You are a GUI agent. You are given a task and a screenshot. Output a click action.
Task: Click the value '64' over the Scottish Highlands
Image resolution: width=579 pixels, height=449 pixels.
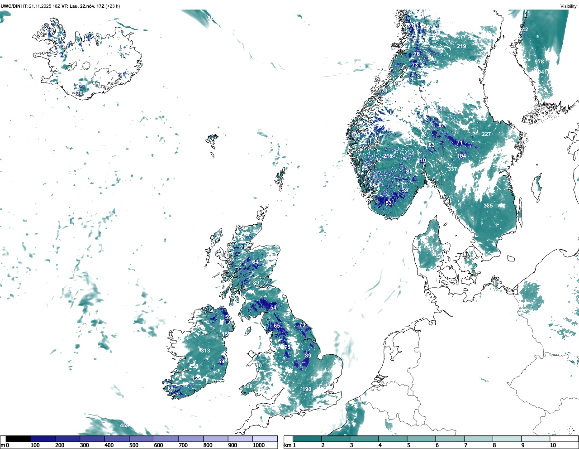point(255,262)
